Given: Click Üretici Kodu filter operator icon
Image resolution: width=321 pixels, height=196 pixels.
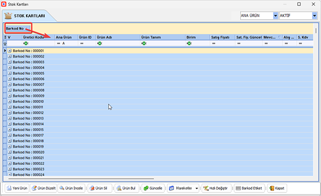Looking at the screenshot, I should pyautogui.click(x=26, y=43).
